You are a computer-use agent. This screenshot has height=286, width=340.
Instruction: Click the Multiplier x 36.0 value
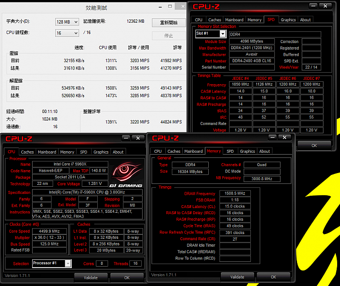pos(50,237)
